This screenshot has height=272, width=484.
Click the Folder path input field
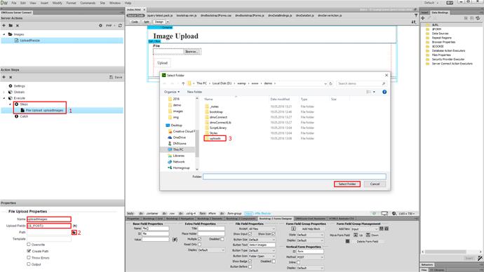[x=295, y=177]
